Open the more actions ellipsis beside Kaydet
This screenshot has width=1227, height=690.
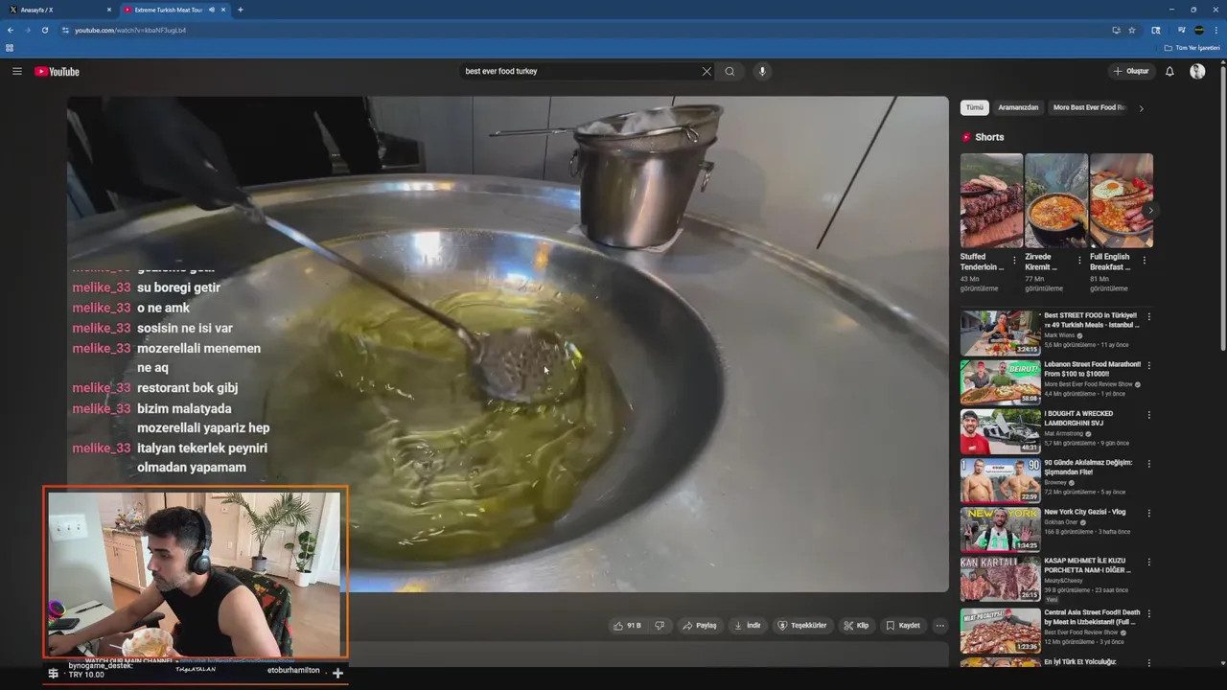(940, 625)
